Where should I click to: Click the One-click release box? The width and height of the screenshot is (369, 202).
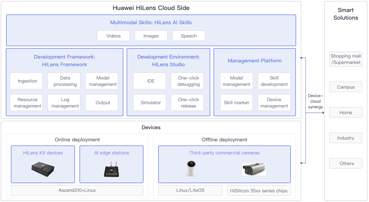[187, 103]
